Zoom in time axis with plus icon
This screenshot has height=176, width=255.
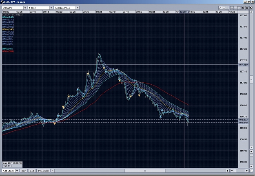(x=247, y=171)
